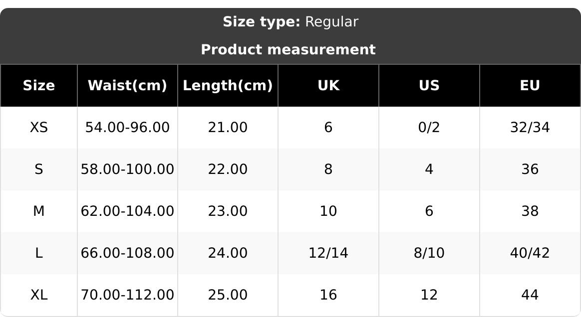Click US size 0/2 cell
The height and width of the screenshot is (317, 581).
coord(429,128)
